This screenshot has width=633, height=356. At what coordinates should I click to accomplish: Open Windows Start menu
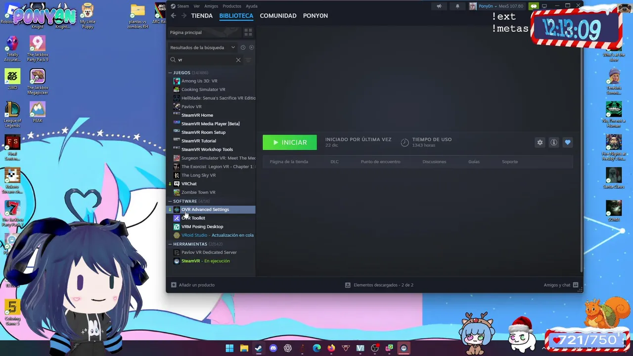[x=229, y=348]
